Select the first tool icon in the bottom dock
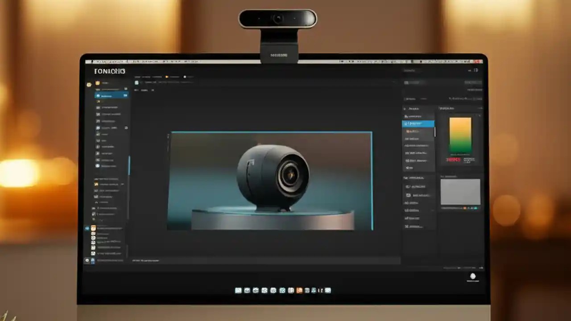Screen dimensions: 571x321 click(239, 290)
